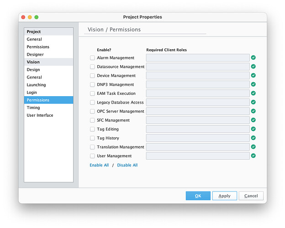Click green checkmark icon beside SFC Management
The width and height of the screenshot is (285, 228).
coord(253,120)
